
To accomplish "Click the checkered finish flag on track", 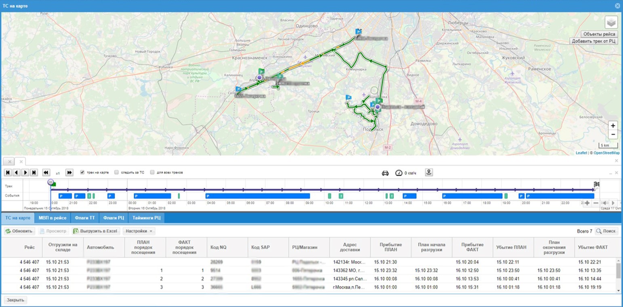I will point(596,184).
